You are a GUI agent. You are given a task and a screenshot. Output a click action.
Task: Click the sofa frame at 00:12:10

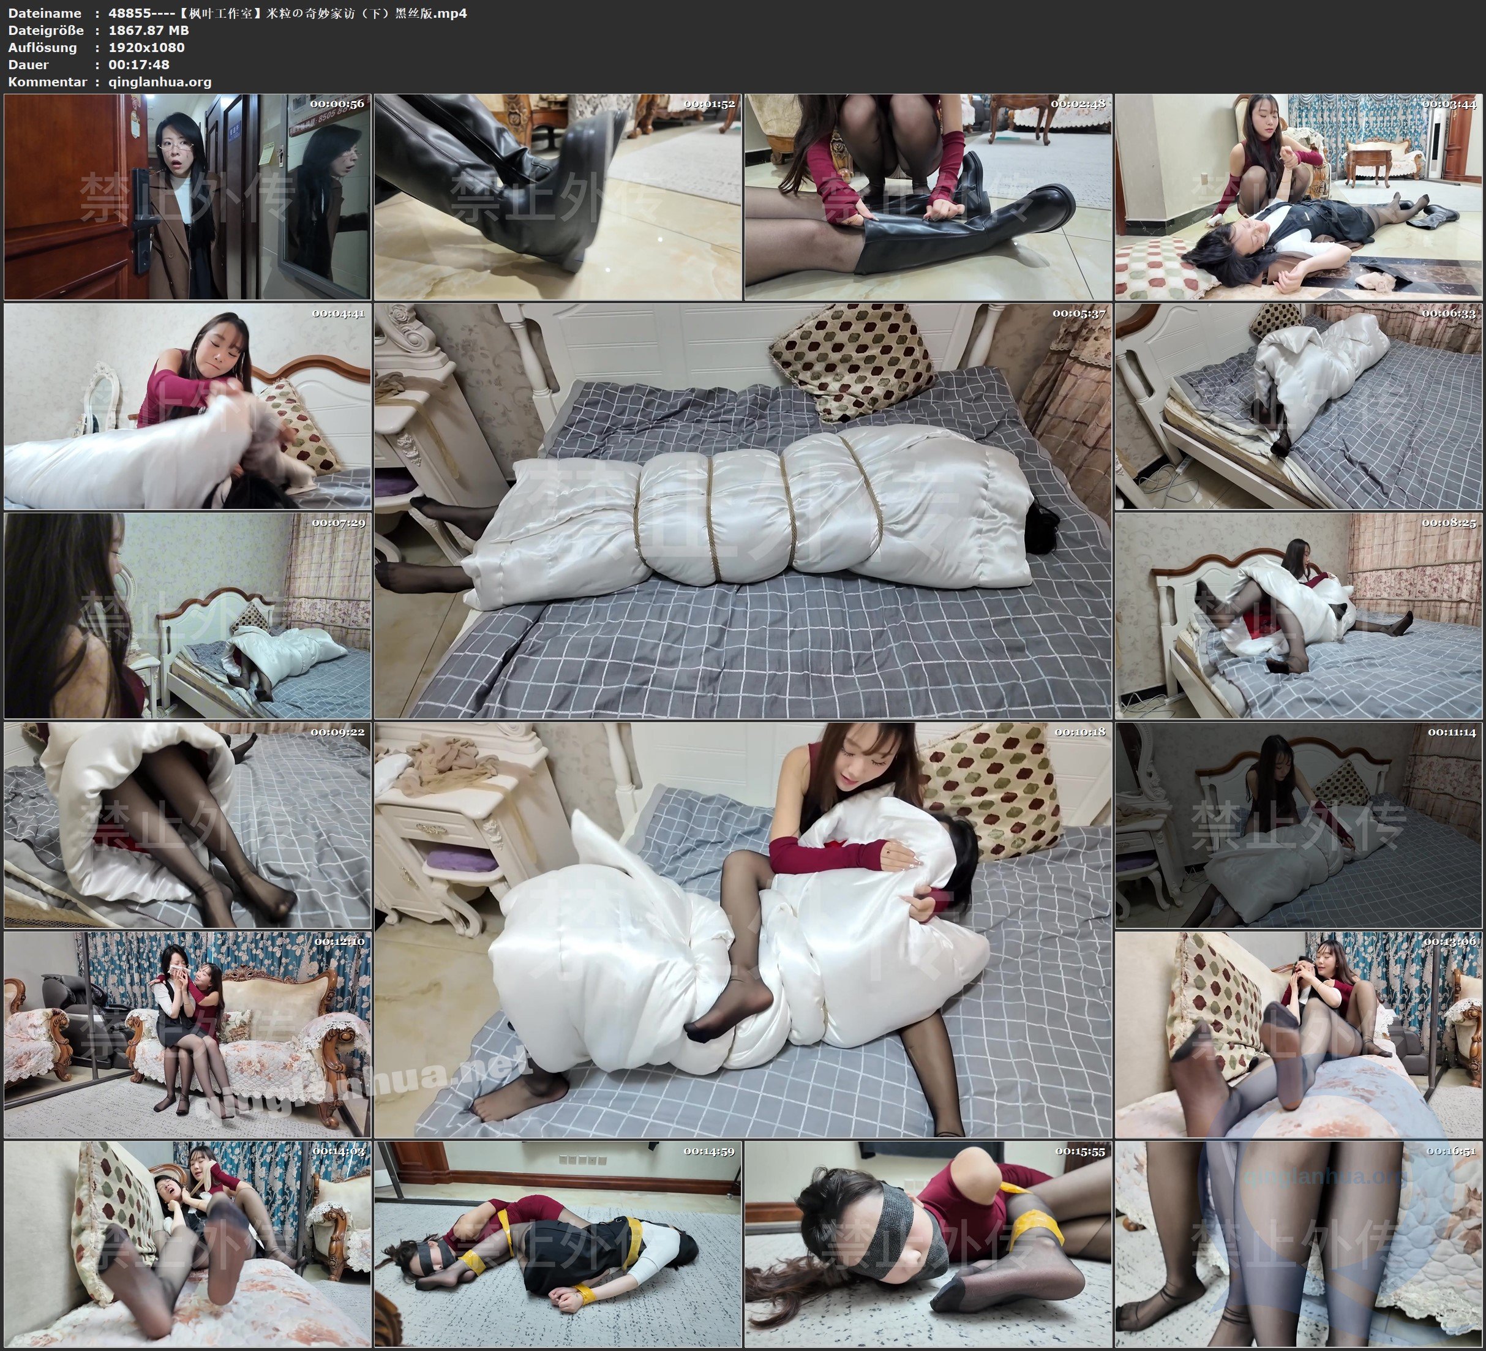(x=187, y=1034)
